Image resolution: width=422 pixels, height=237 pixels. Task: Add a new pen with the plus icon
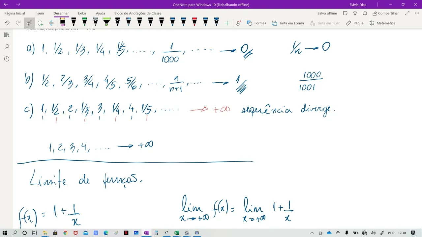click(227, 23)
